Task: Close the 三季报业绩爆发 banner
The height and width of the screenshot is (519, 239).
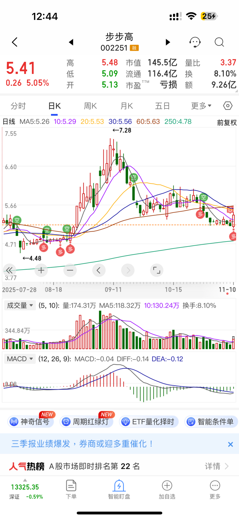Action: point(230,444)
